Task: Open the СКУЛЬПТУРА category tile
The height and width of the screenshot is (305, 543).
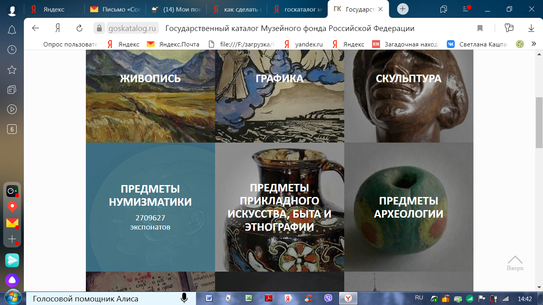Action: (x=409, y=96)
